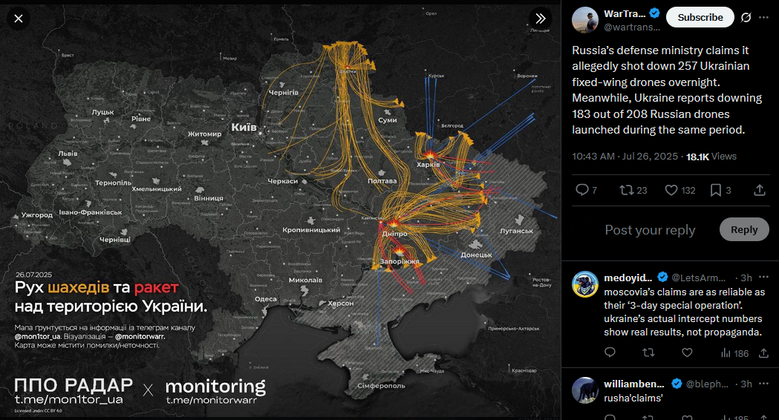This screenshot has height=420, width=779.
Task: Click the Львів label on the map
Action: (x=68, y=154)
